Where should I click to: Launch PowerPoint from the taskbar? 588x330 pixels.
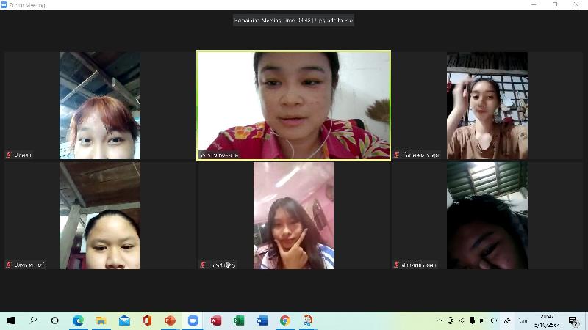click(170, 320)
